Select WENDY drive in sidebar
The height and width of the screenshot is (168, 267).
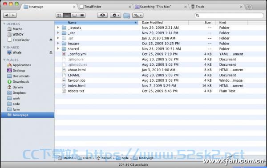[28, 34]
